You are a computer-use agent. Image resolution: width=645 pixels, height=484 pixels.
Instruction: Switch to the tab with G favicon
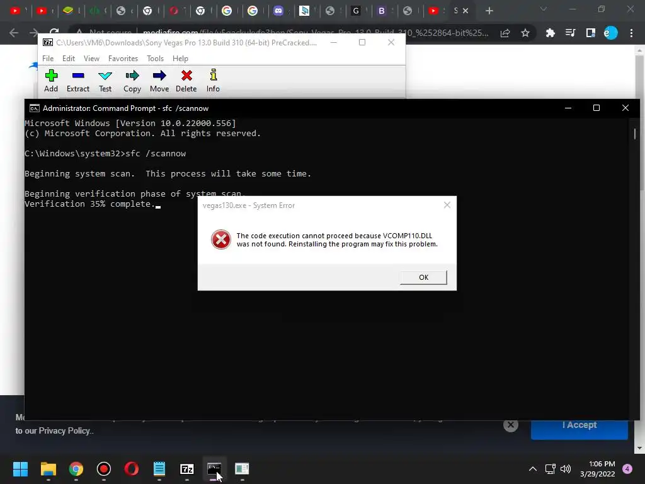pos(357,11)
